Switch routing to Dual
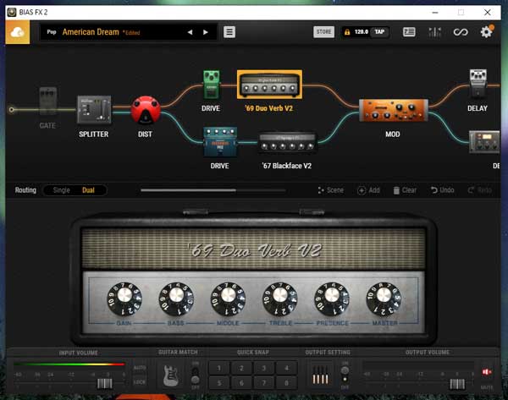The width and height of the screenshot is (508, 400). [88, 190]
